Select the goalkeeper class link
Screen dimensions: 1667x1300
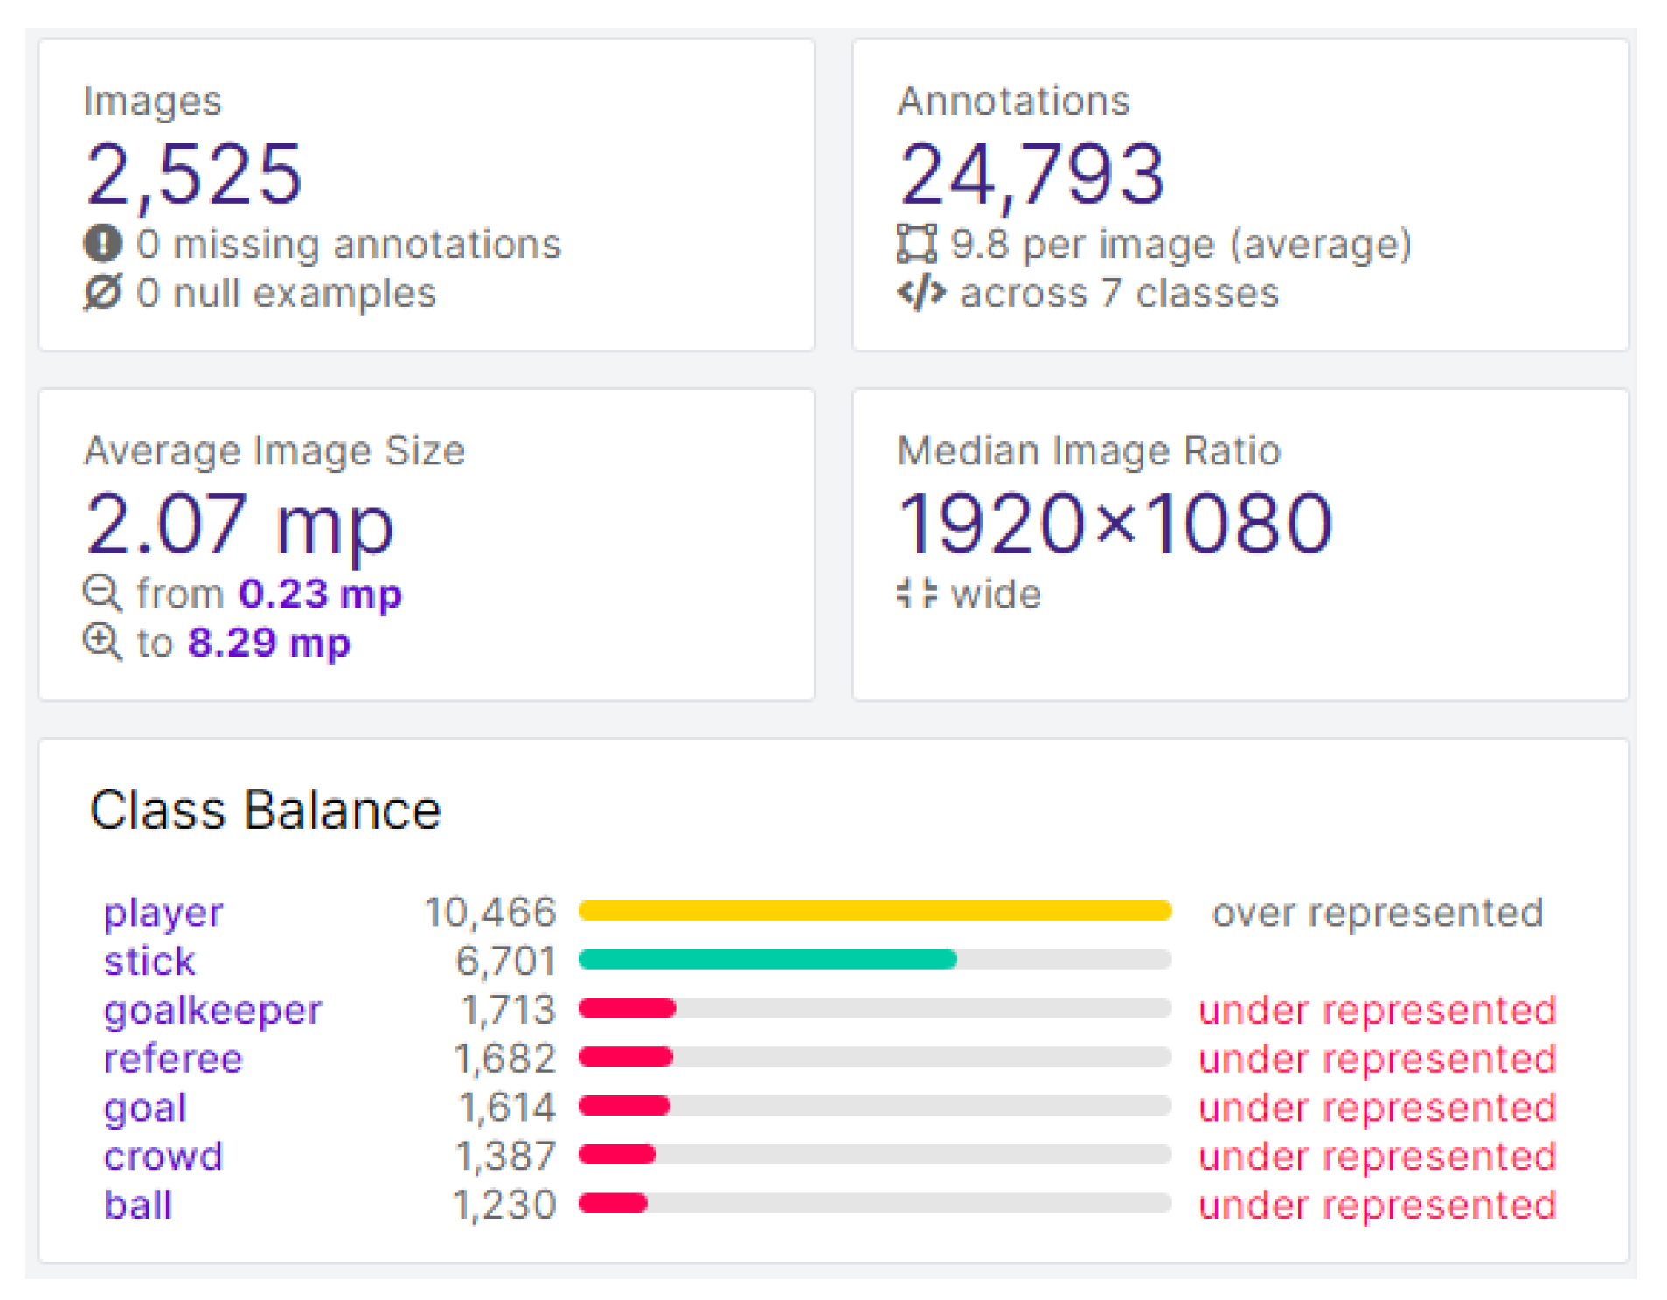[x=212, y=1010]
